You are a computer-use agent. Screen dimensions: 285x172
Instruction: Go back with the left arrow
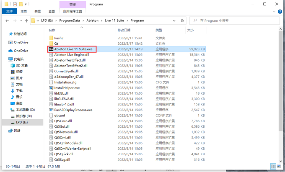point(7,21)
